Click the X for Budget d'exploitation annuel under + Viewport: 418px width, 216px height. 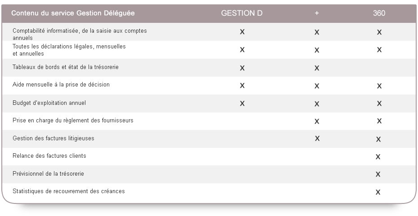pos(317,104)
